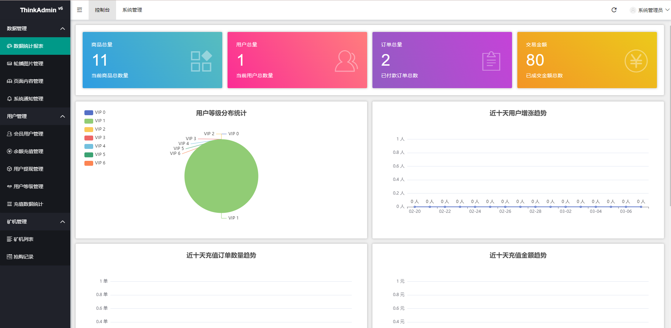Open 轮播图片管理 from the sidebar

point(28,64)
